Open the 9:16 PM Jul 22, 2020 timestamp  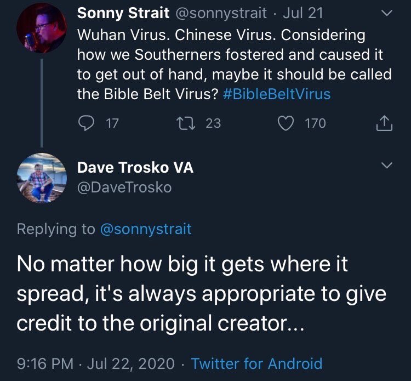[96, 363]
